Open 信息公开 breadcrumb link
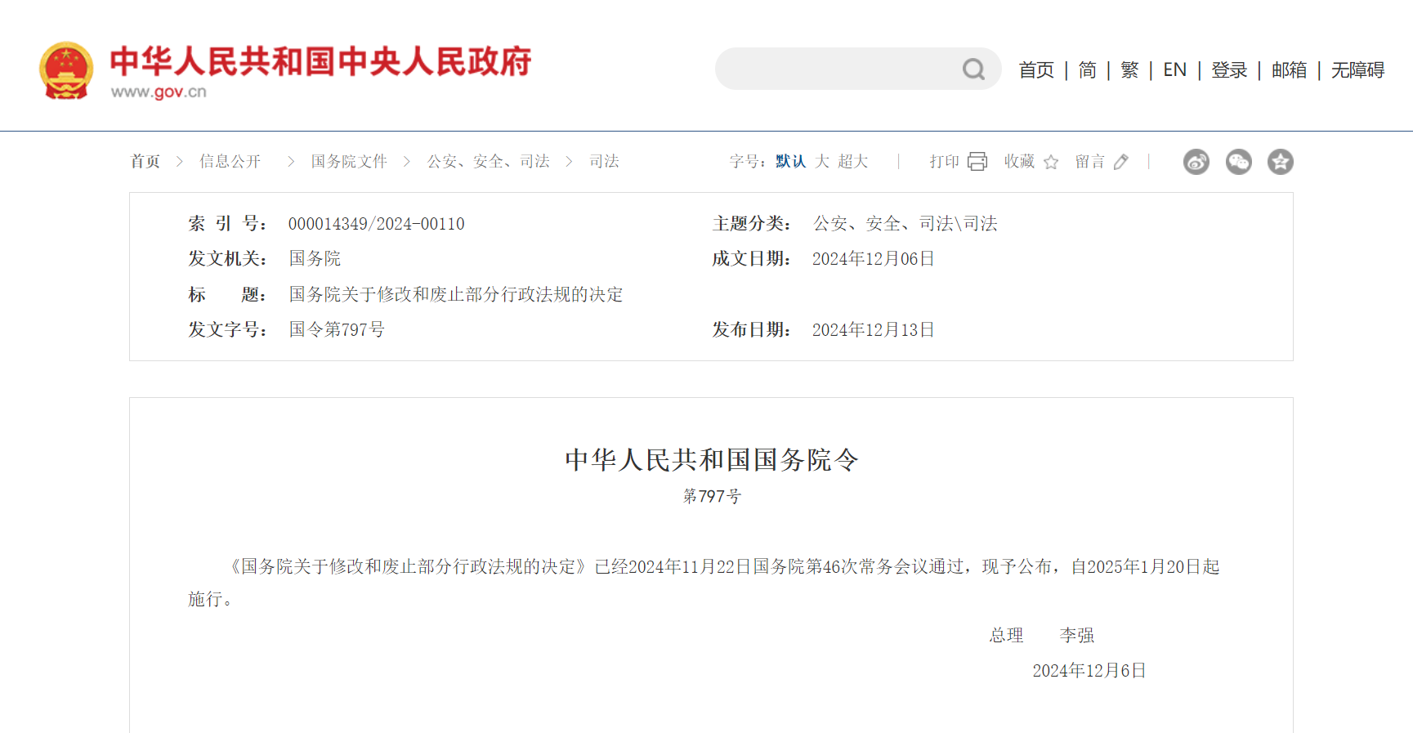Image resolution: width=1413 pixels, height=733 pixels. click(x=230, y=162)
